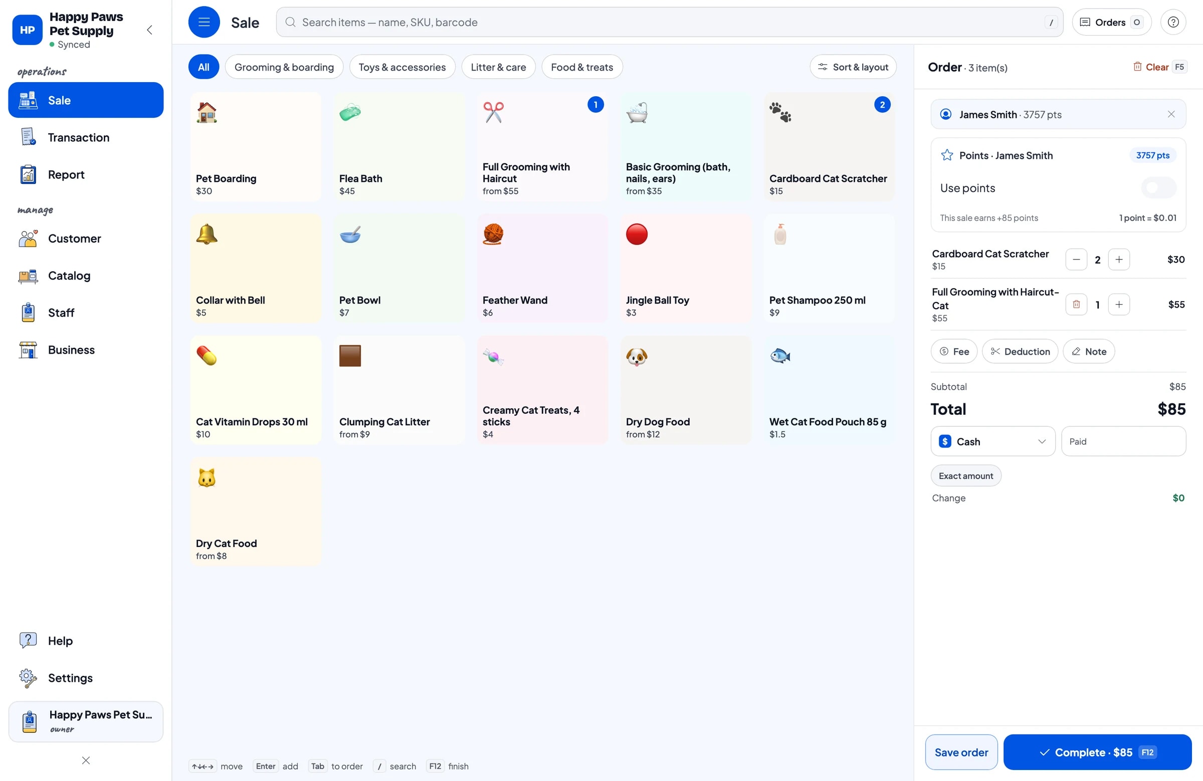Click the help question mark icon

click(1173, 22)
